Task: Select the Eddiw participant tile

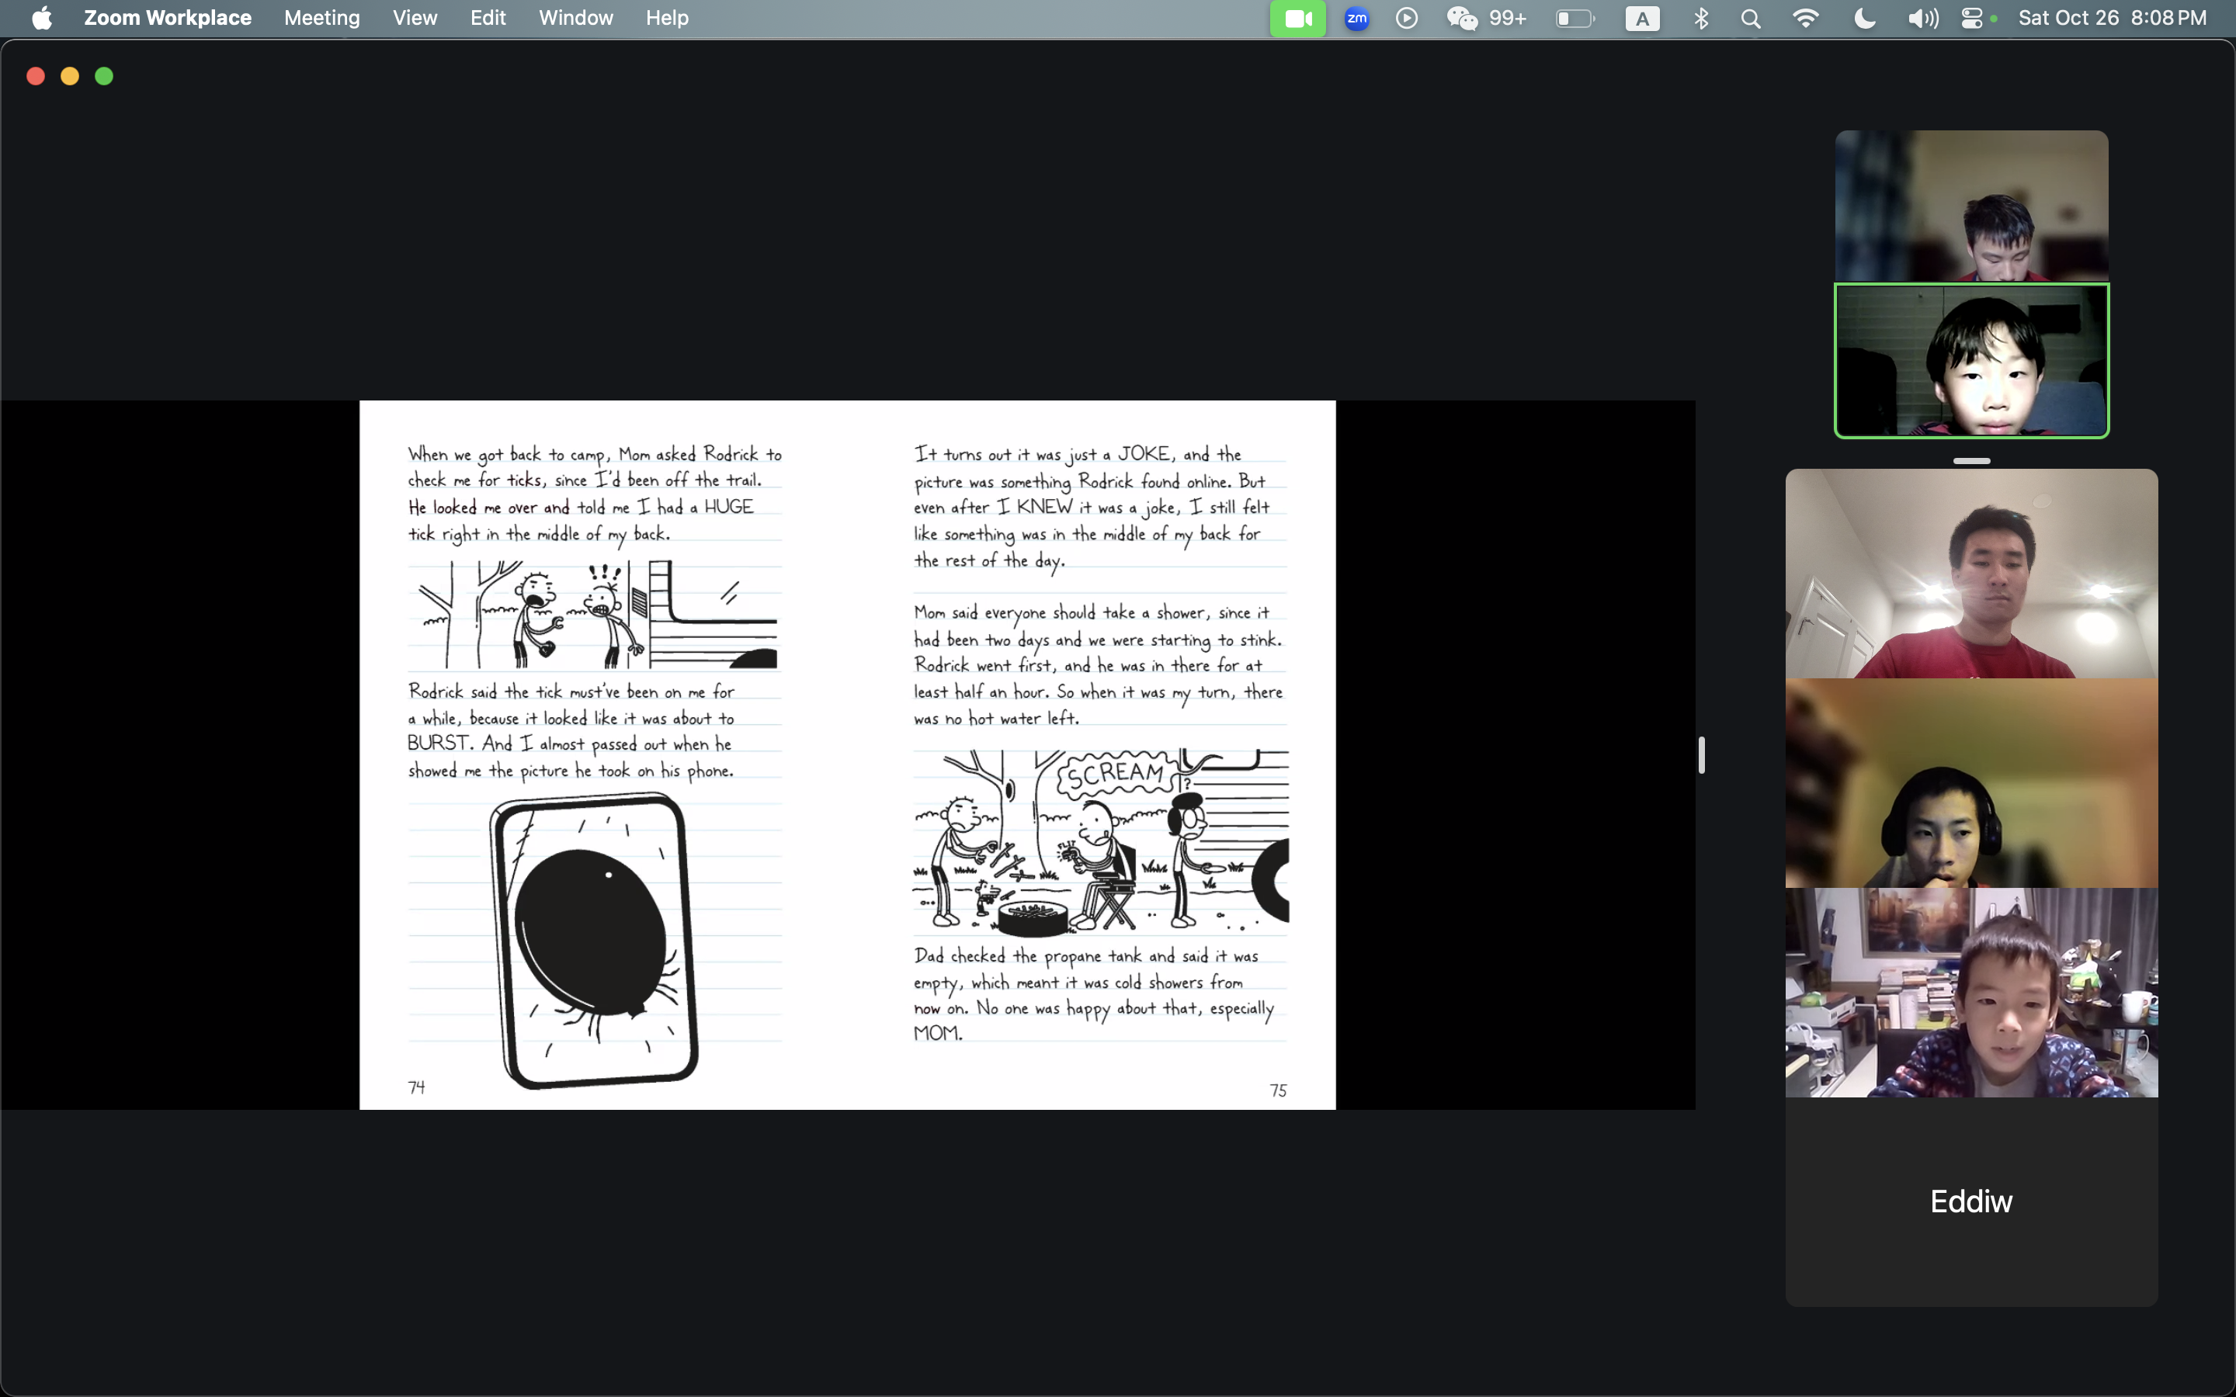Action: pyautogui.click(x=1970, y=1201)
